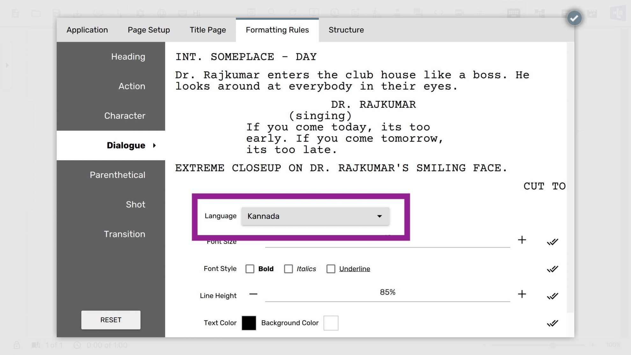Click the new document icon
Screen dimensions: 631x355
pos(15,13)
